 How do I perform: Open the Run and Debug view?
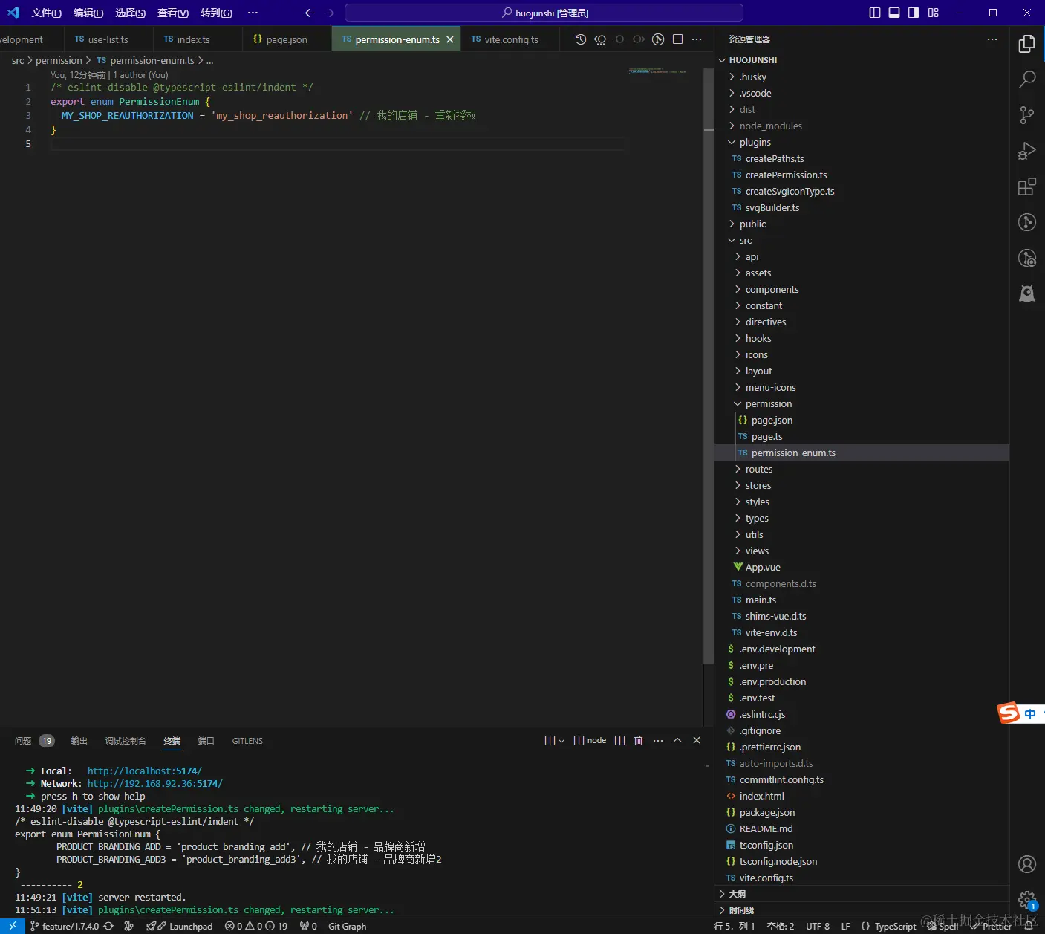pos(1026,151)
